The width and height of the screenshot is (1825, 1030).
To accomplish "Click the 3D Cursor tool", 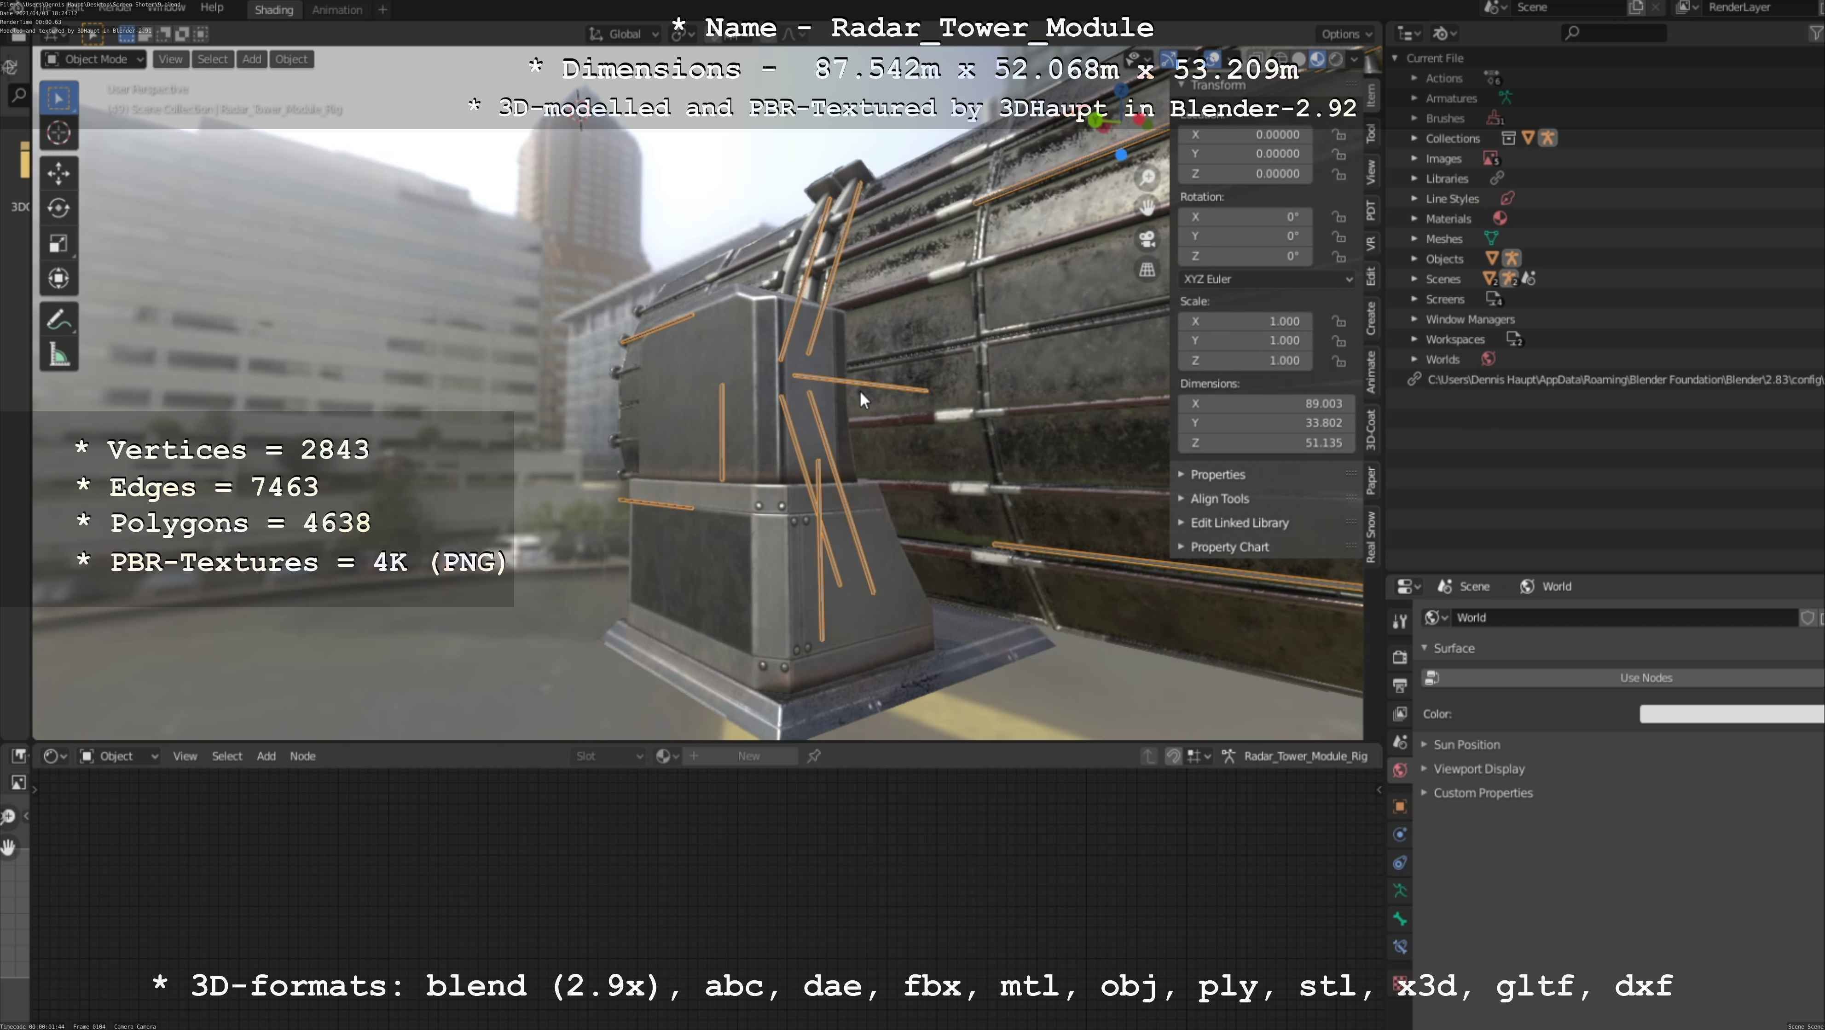I will coord(58,133).
